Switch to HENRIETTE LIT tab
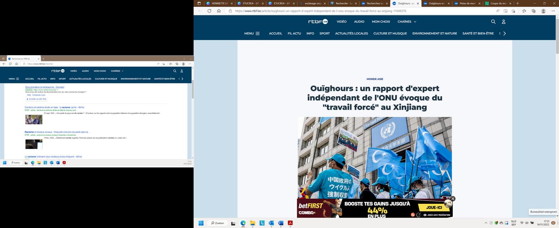This screenshot has width=559, height=228. [220, 4]
